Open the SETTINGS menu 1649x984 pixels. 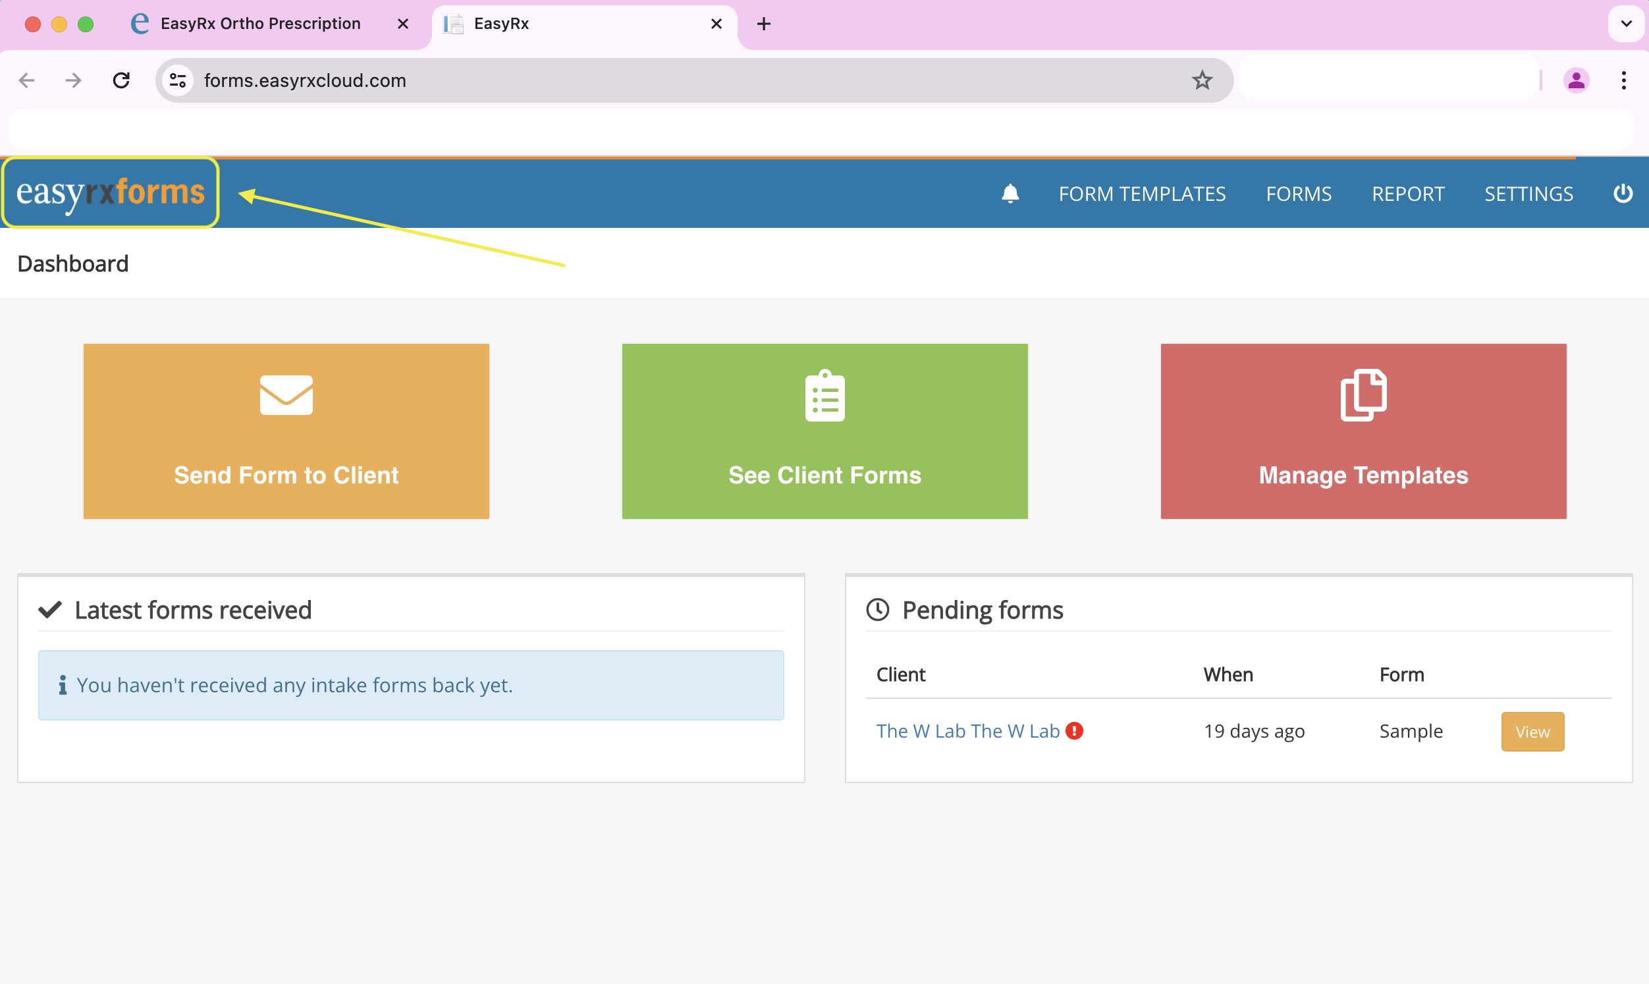coord(1528,194)
